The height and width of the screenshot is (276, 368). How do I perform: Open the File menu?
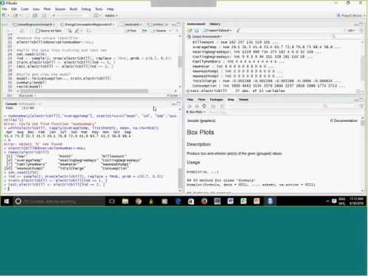click(x=5, y=9)
